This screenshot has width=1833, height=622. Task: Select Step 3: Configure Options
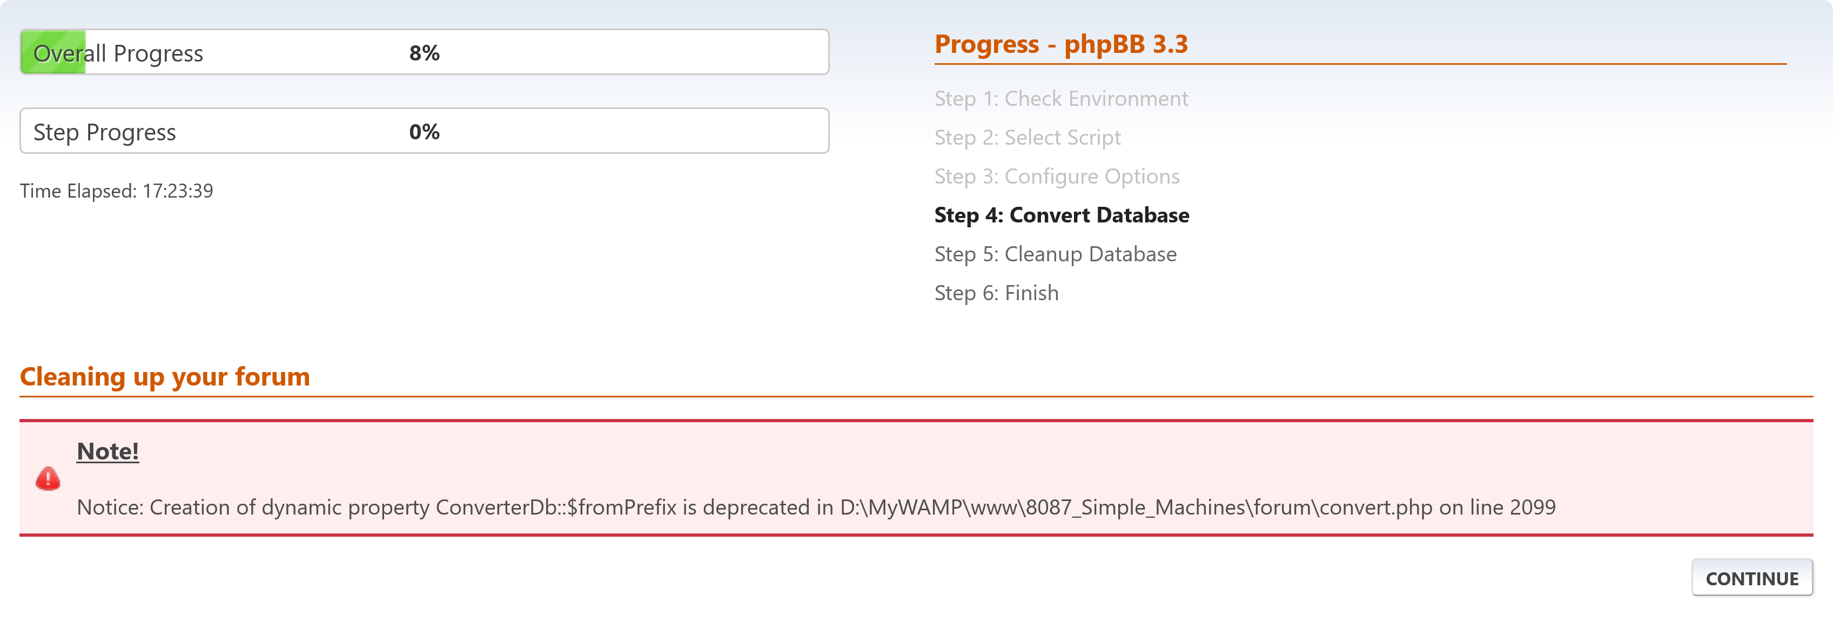(x=1057, y=177)
